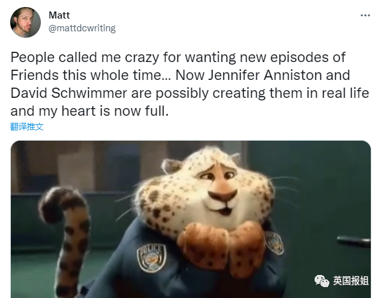The width and height of the screenshot is (381, 298).
Task: Click the 英国报姐 watermark text
Action: click(350, 281)
